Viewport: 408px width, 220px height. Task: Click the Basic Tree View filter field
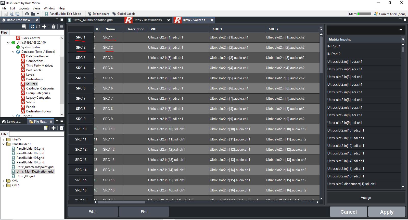coord(37,33)
